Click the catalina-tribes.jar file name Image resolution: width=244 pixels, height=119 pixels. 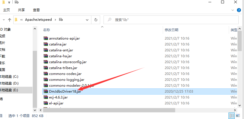tap(63, 68)
